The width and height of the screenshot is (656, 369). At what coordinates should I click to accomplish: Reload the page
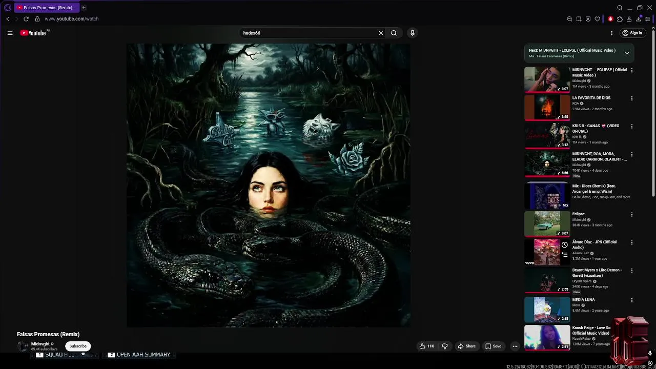(26, 19)
